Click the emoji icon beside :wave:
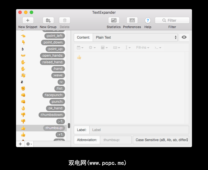Image resolution: width=208 pixels, height=170 pixels. tap(23, 75)
